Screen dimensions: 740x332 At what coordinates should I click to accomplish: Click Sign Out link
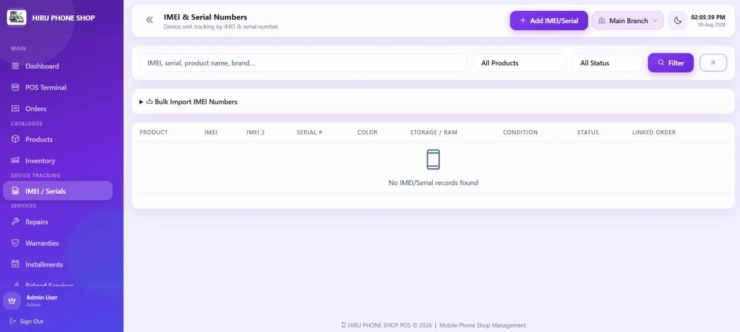click(x=27, y=321)
